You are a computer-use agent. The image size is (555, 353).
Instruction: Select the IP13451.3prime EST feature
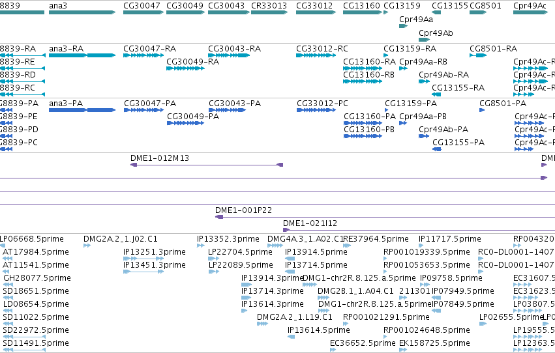pos(143,272)
